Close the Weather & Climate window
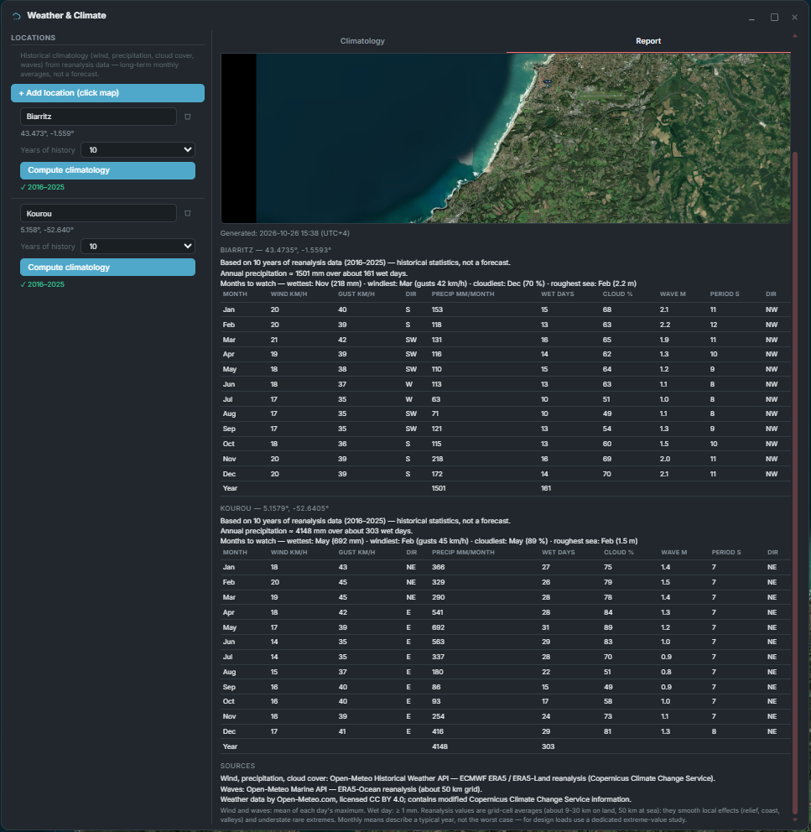Viewport: 811px width, 832px height. click(794, 18)
